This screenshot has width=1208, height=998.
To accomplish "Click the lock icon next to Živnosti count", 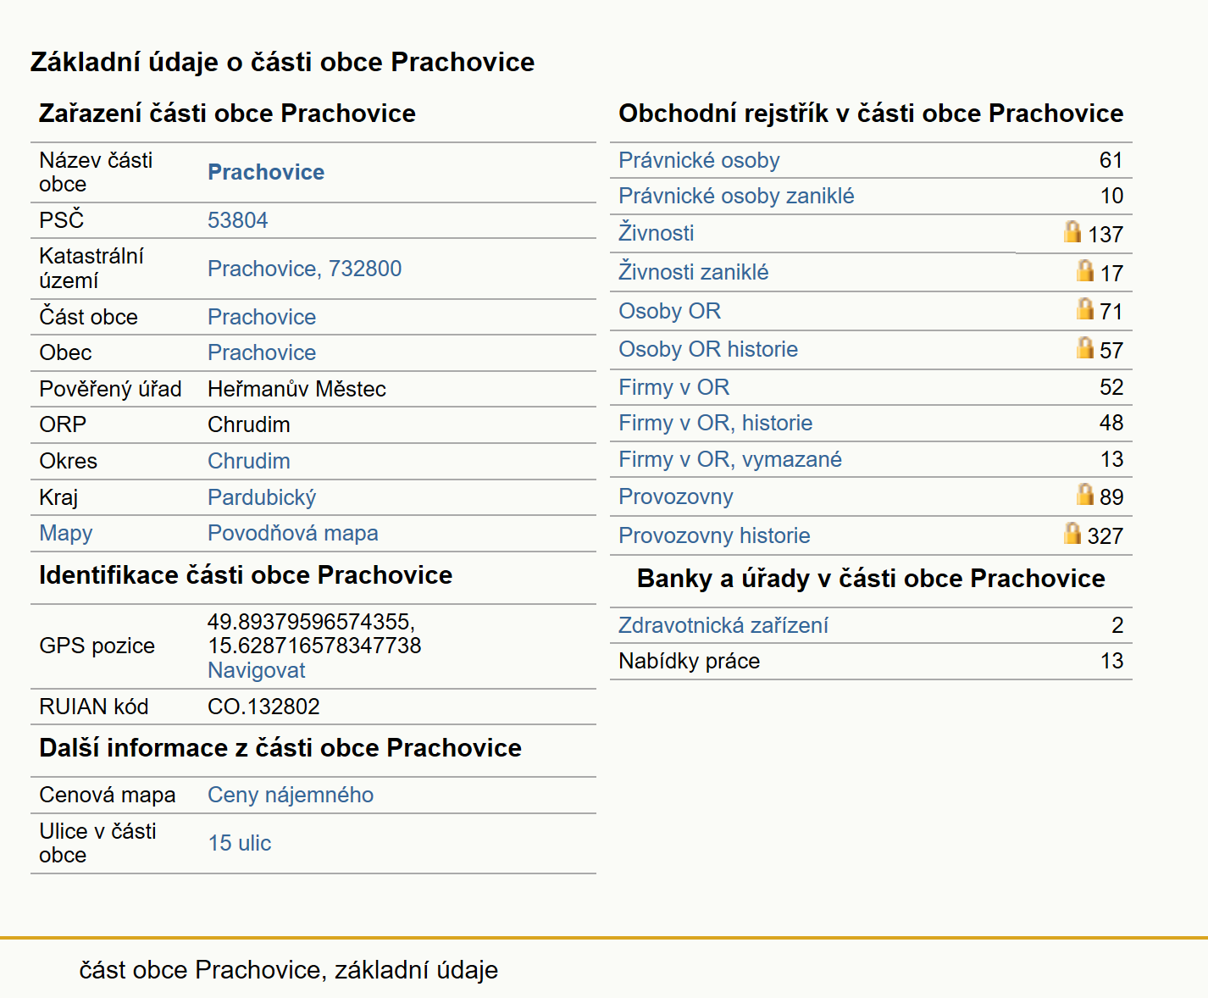I will 1072,231.
